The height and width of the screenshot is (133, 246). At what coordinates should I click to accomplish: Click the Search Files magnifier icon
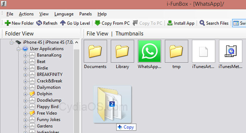click(x=202, y=23)
